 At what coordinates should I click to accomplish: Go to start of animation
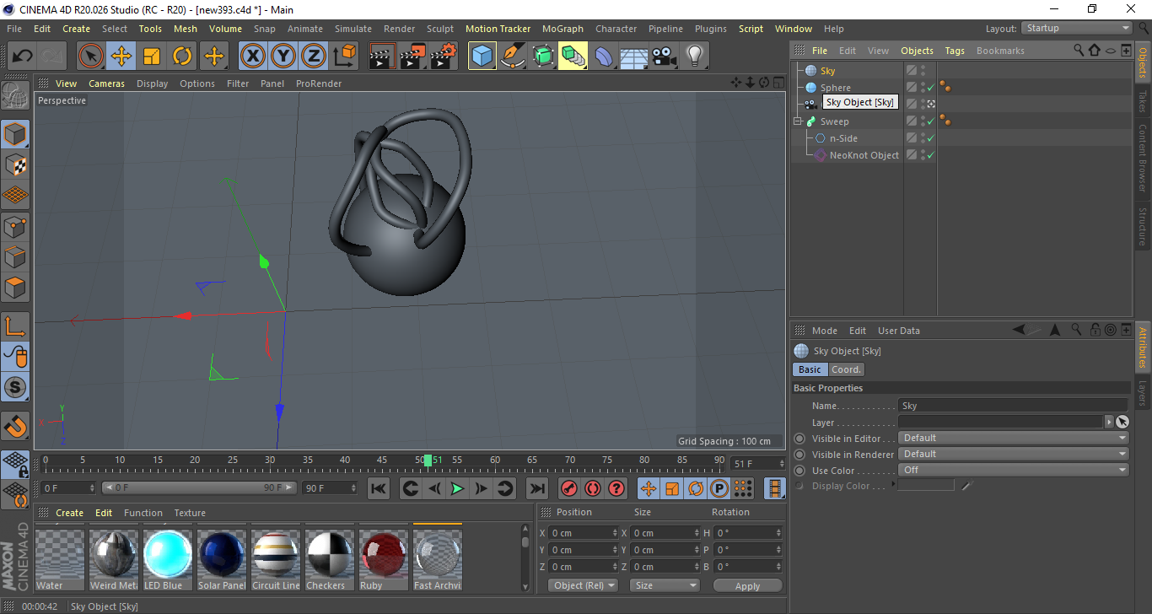coord(379,488)
